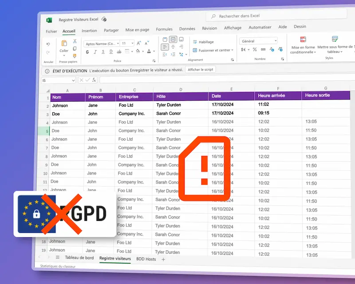The image size is (355, 284).
Task: Open the borders dropdown arrow
Action: [132, 52]
